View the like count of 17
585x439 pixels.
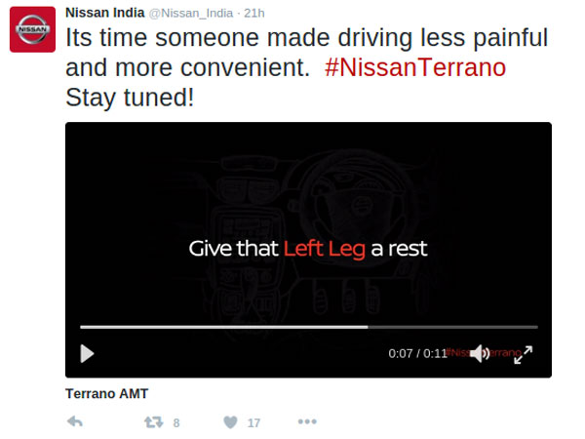(253, 423)
